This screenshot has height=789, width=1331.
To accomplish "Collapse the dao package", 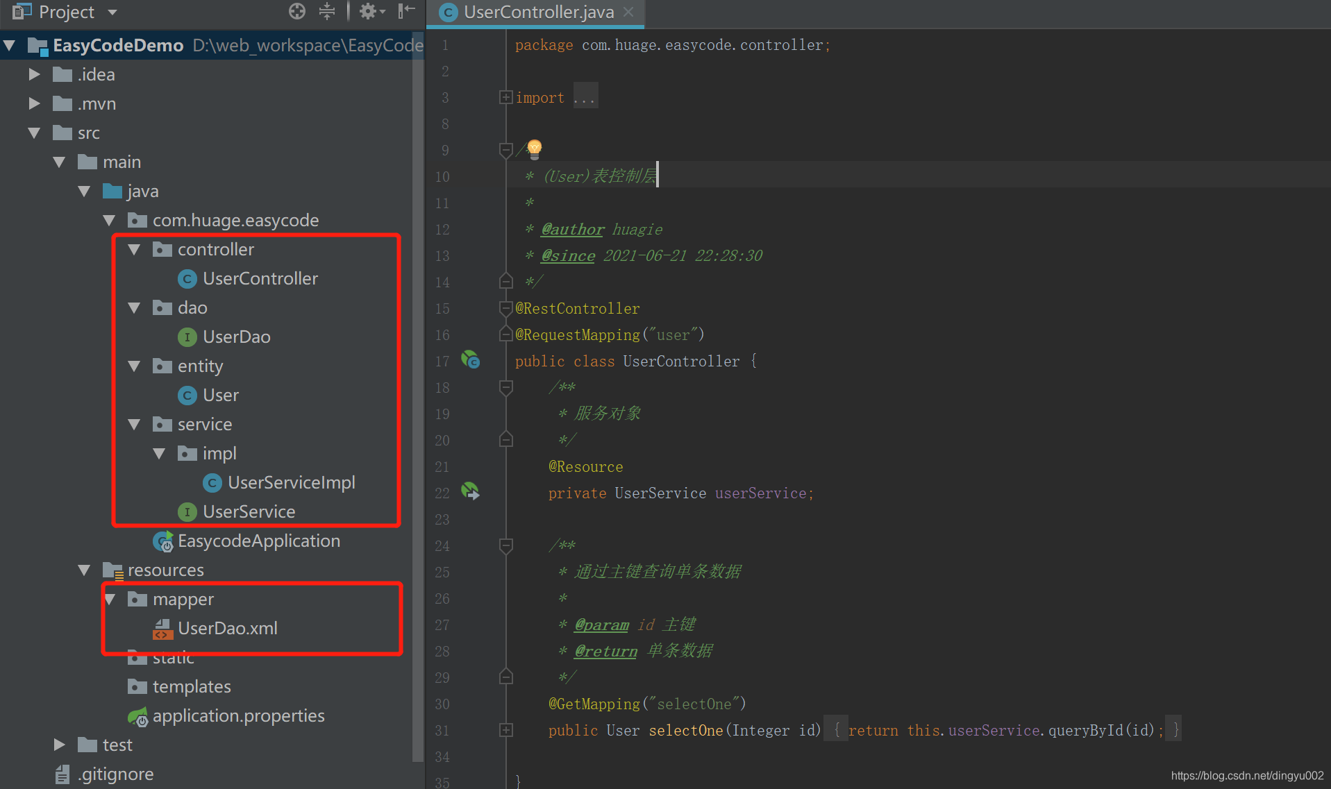I will [135, 307].
